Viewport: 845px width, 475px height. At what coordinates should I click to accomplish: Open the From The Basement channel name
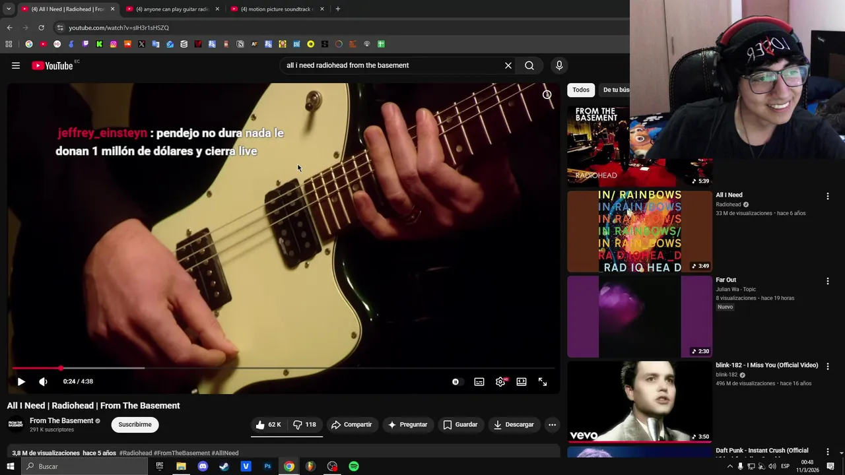[x=61, y=421]
